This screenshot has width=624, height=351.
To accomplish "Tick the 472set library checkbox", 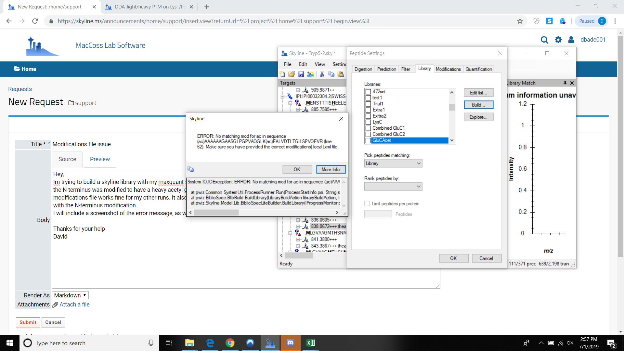I will 368,92.
